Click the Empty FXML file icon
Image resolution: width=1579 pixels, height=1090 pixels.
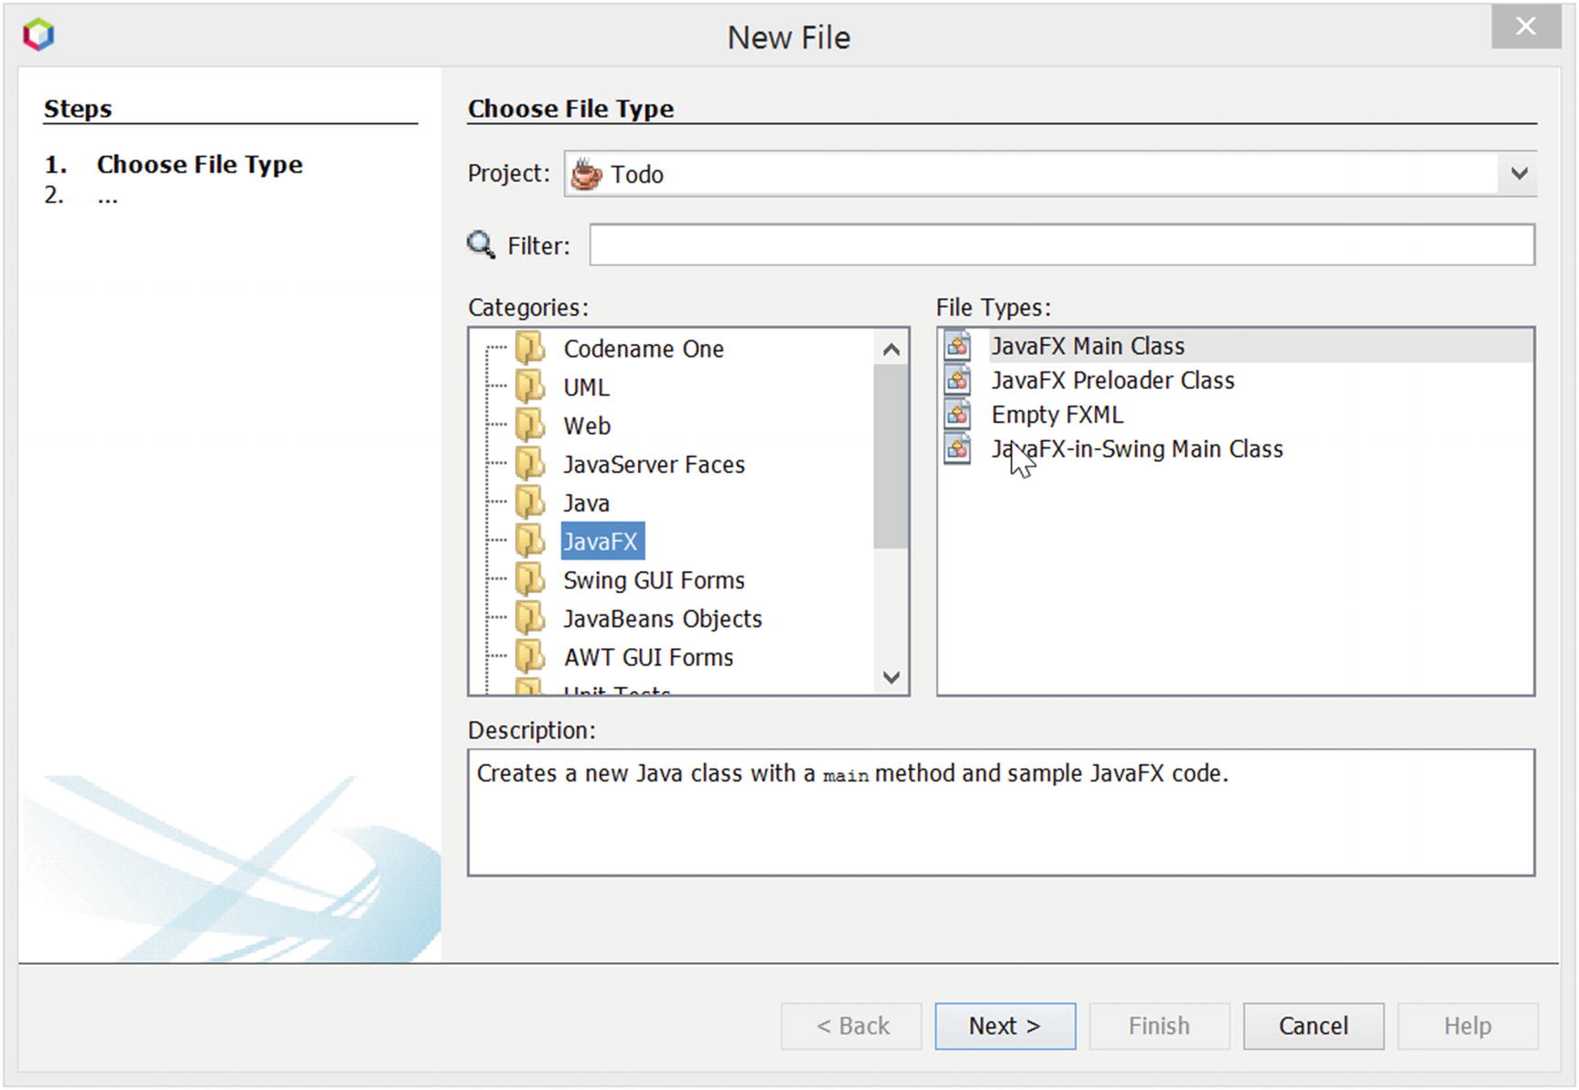click(x=957, y=415)
